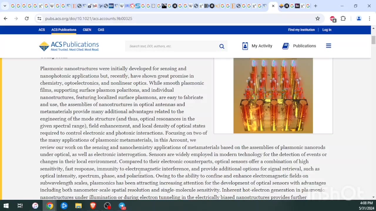
Task: Open the CAS top-bar link
Action: tap(101, 30)
